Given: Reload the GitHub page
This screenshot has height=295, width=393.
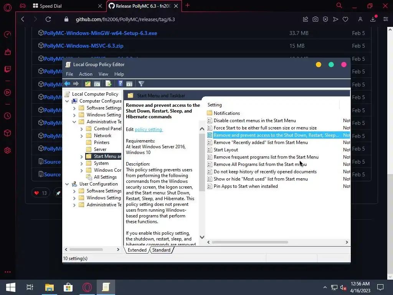Looking at the screenshot, I should 48,19.
